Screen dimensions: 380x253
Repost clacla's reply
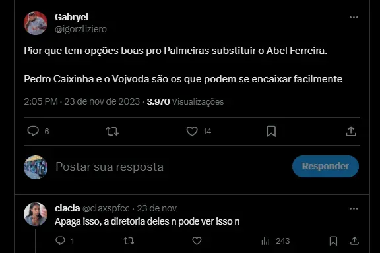(x=129, y=240)
